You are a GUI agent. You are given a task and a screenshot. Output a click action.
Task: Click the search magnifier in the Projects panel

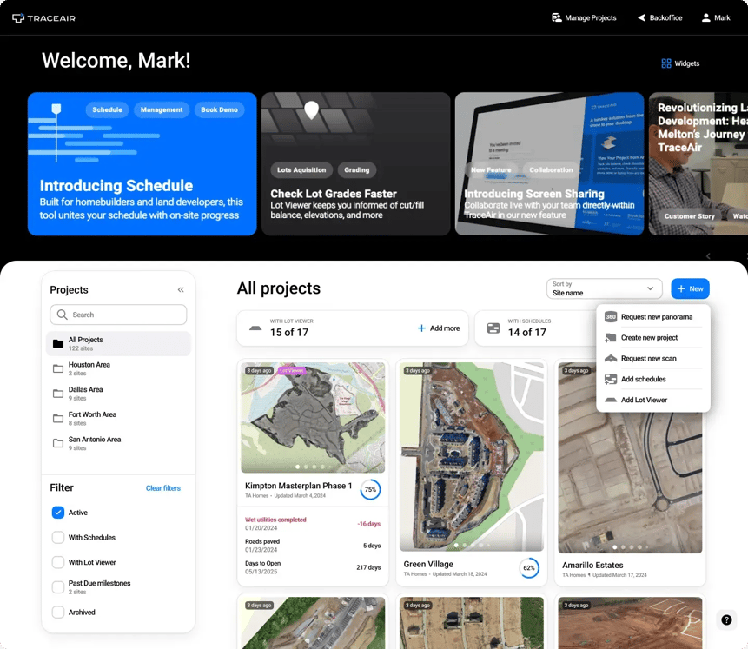coord(61,315)
